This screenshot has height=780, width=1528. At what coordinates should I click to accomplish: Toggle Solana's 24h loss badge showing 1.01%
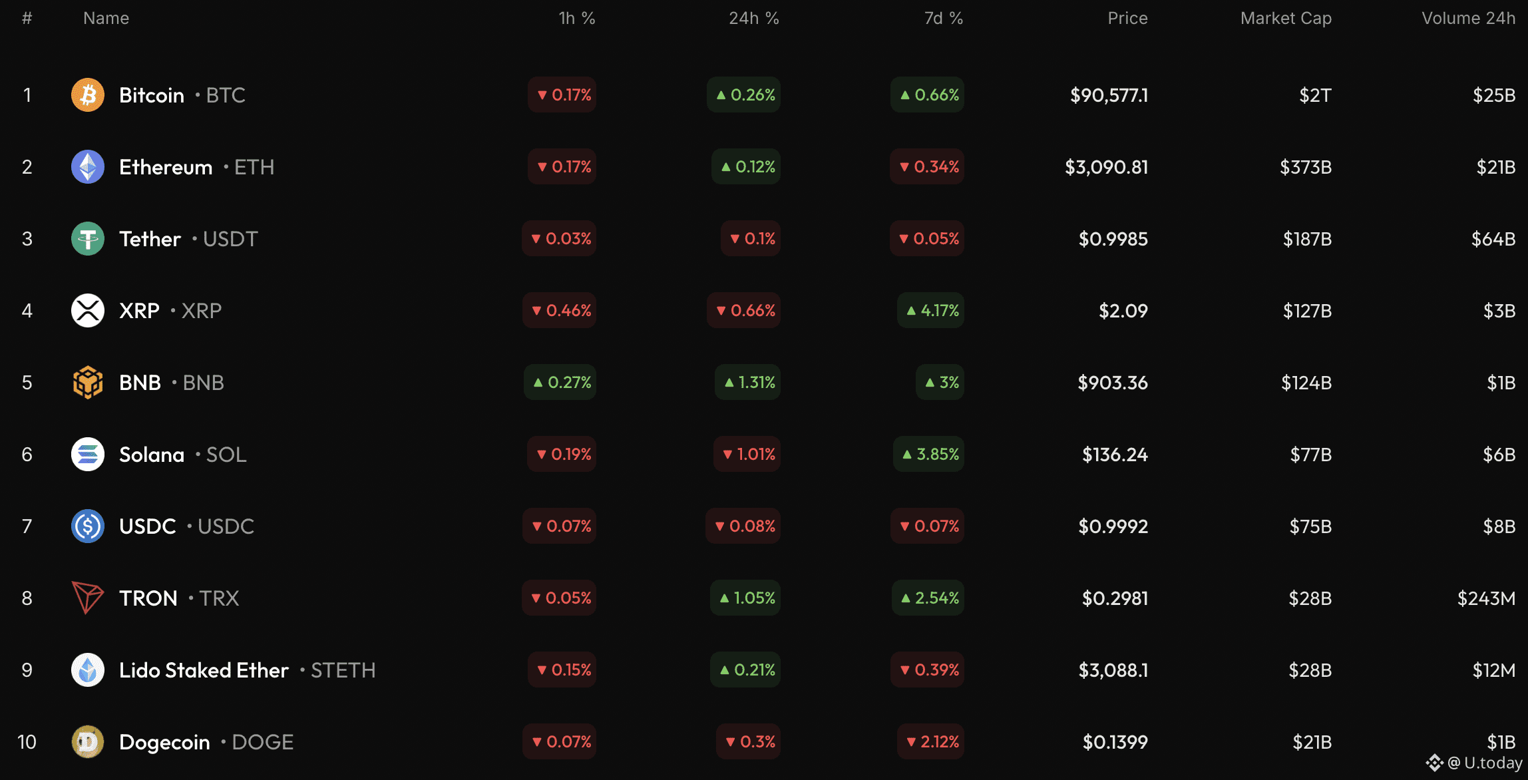click(746, 454)
